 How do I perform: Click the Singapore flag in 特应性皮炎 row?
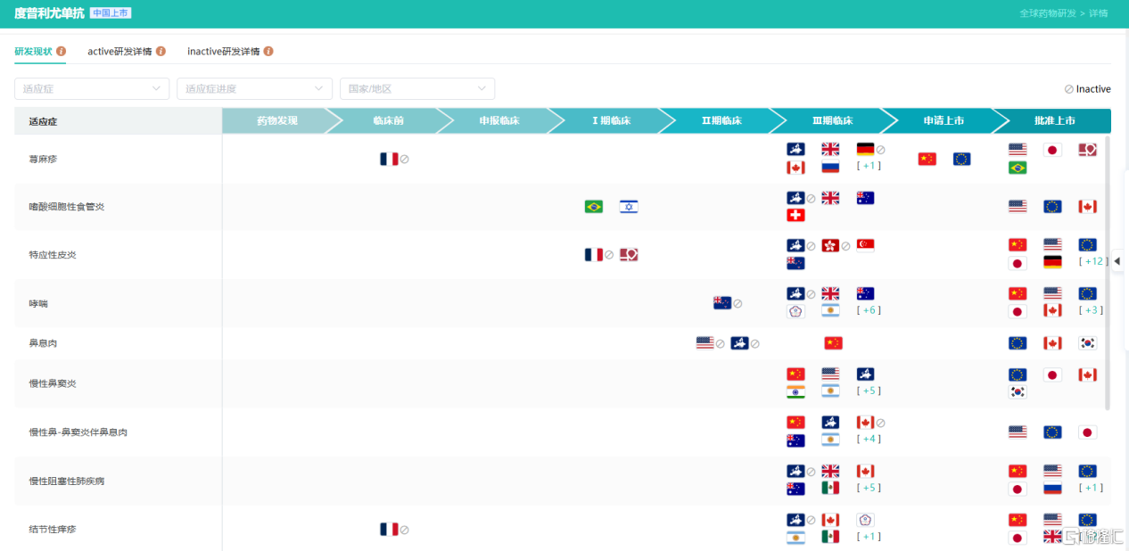(865, 245)
